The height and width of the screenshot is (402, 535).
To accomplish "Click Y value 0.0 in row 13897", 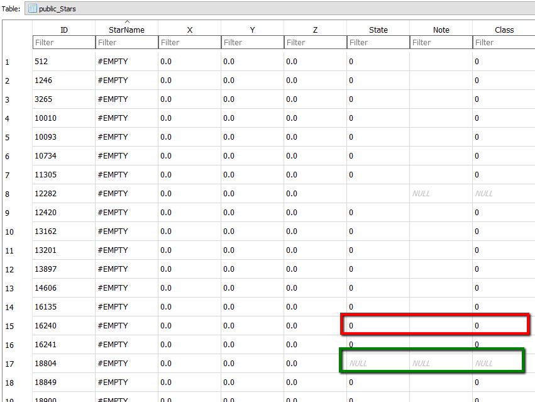I will [252, 269].
